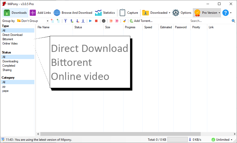This screenshot has height=143, width=237.
Task: Open the Statistics chart
Action: (x=98, y=13)
